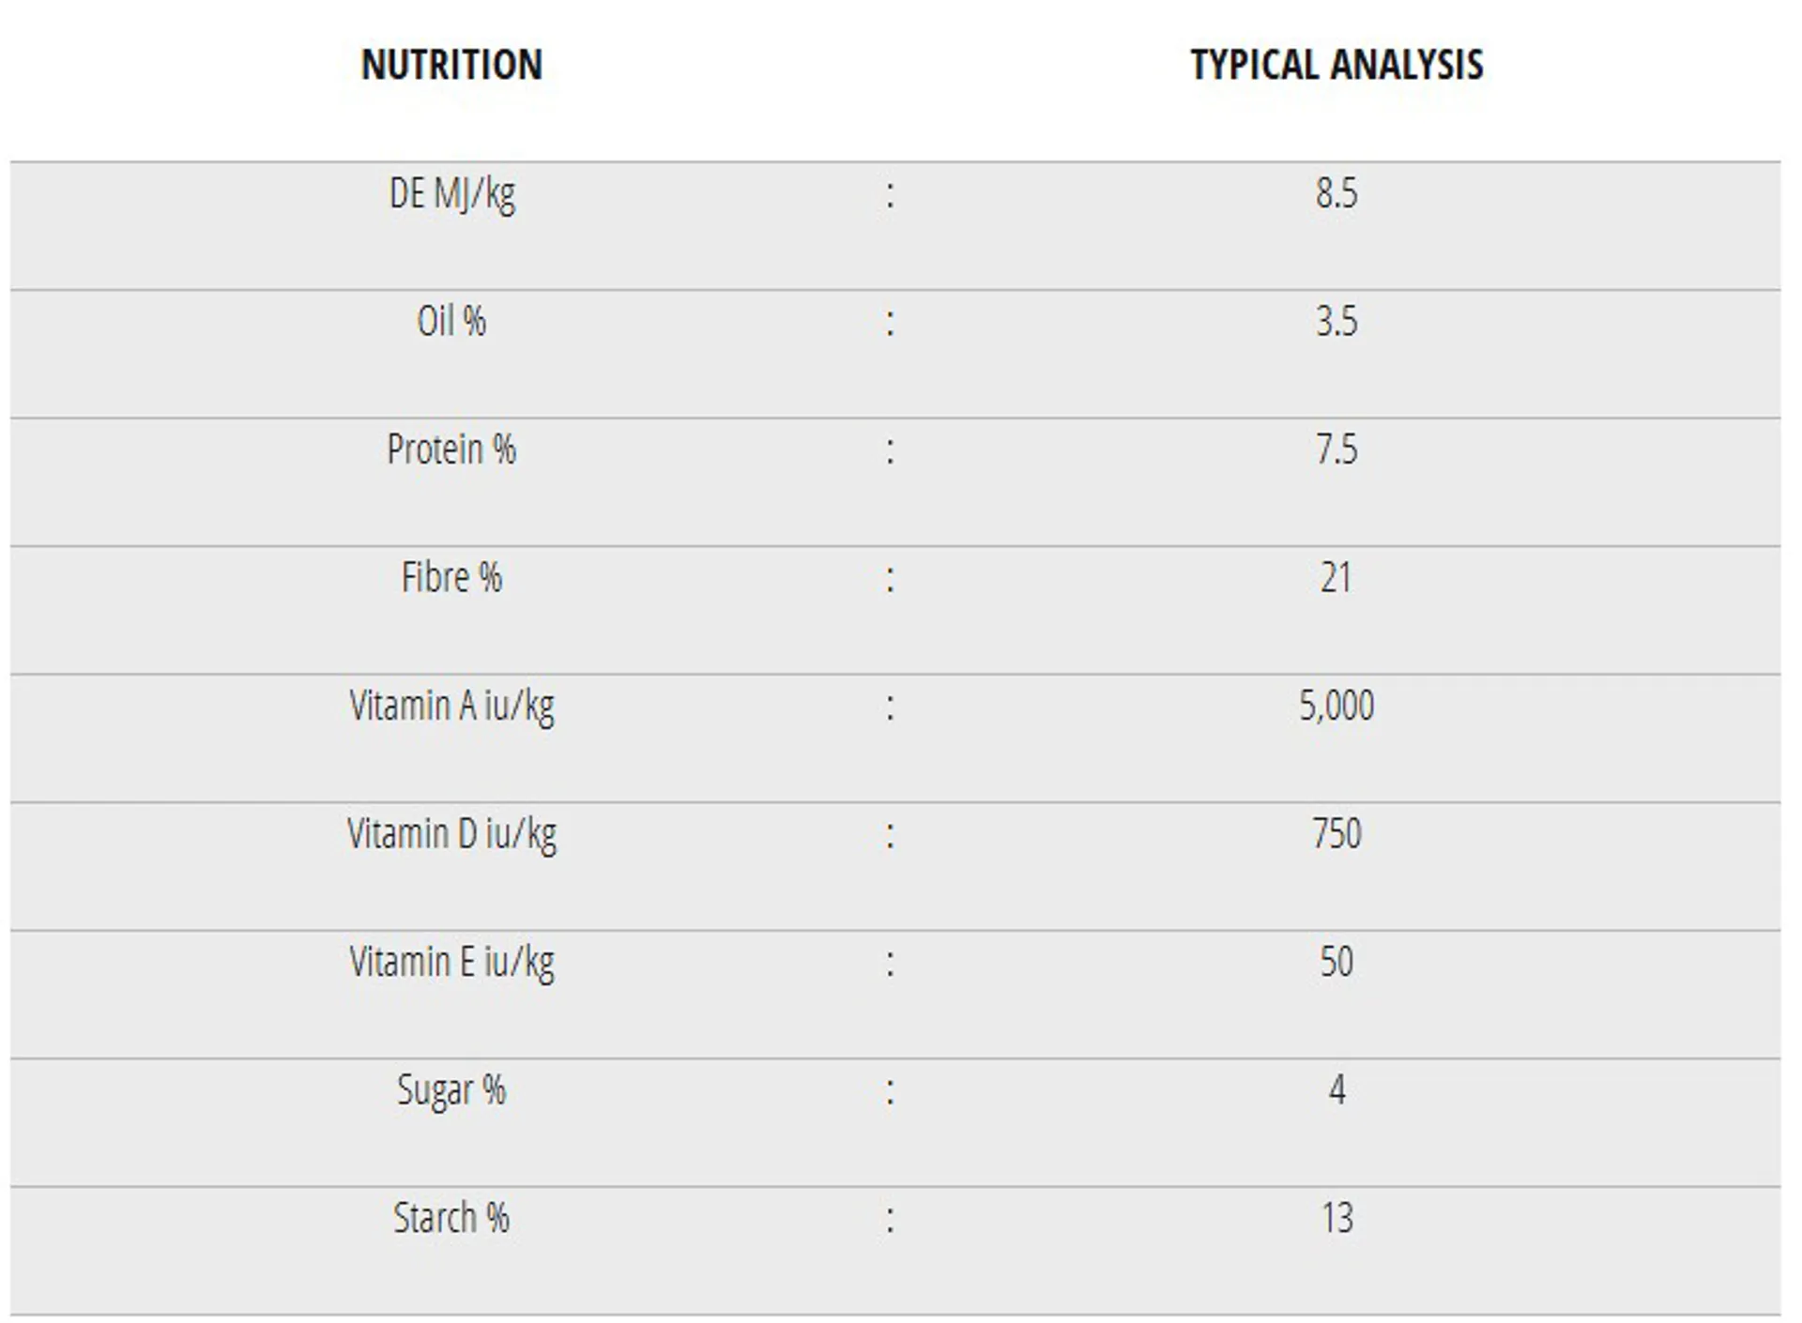Image resolution: width=1802 pixels, height=1323 pixels.
Task: Click the 50 Vitamin E value
Action: (1336, 962)
